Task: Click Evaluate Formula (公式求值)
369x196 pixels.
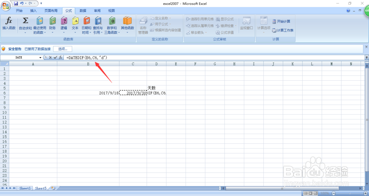Action: click(225, 32)
